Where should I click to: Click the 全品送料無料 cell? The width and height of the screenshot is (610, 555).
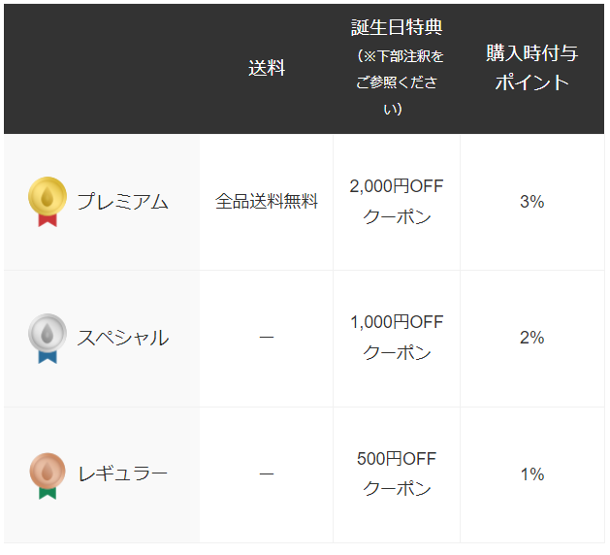pos(267,202)
